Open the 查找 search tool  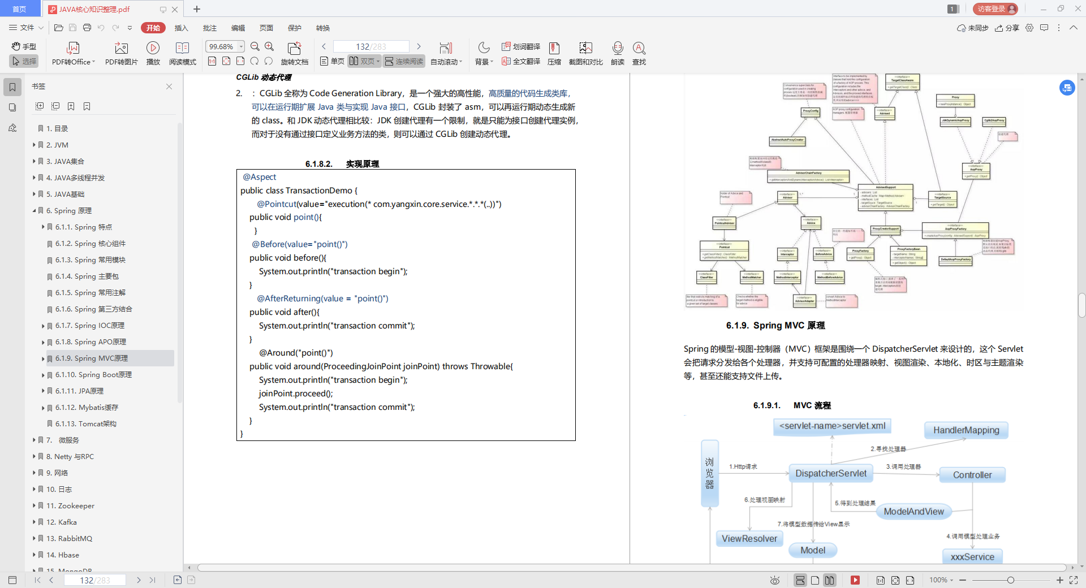pyautogui.click(x=639, y=54)
